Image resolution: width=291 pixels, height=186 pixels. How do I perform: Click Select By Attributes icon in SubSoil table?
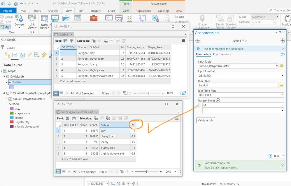coord(94,40)
